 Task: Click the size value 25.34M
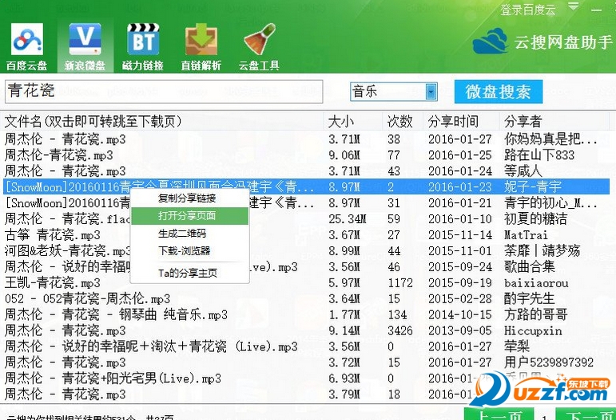(348, 219)
